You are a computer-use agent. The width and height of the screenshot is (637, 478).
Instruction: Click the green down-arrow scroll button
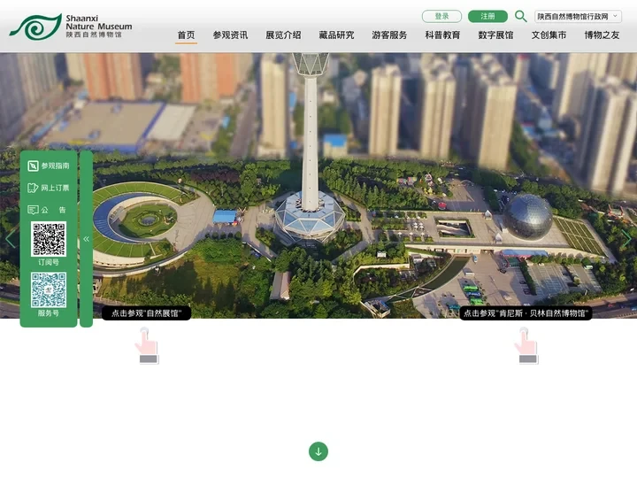pyautogui.click(x=318, y=451)
